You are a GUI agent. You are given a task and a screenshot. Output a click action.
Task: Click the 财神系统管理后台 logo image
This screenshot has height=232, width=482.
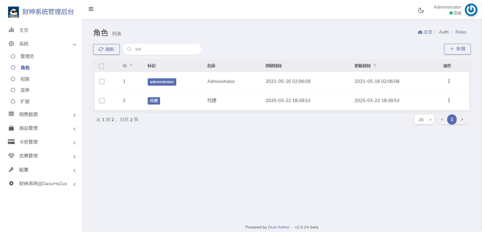coord(13,12)
